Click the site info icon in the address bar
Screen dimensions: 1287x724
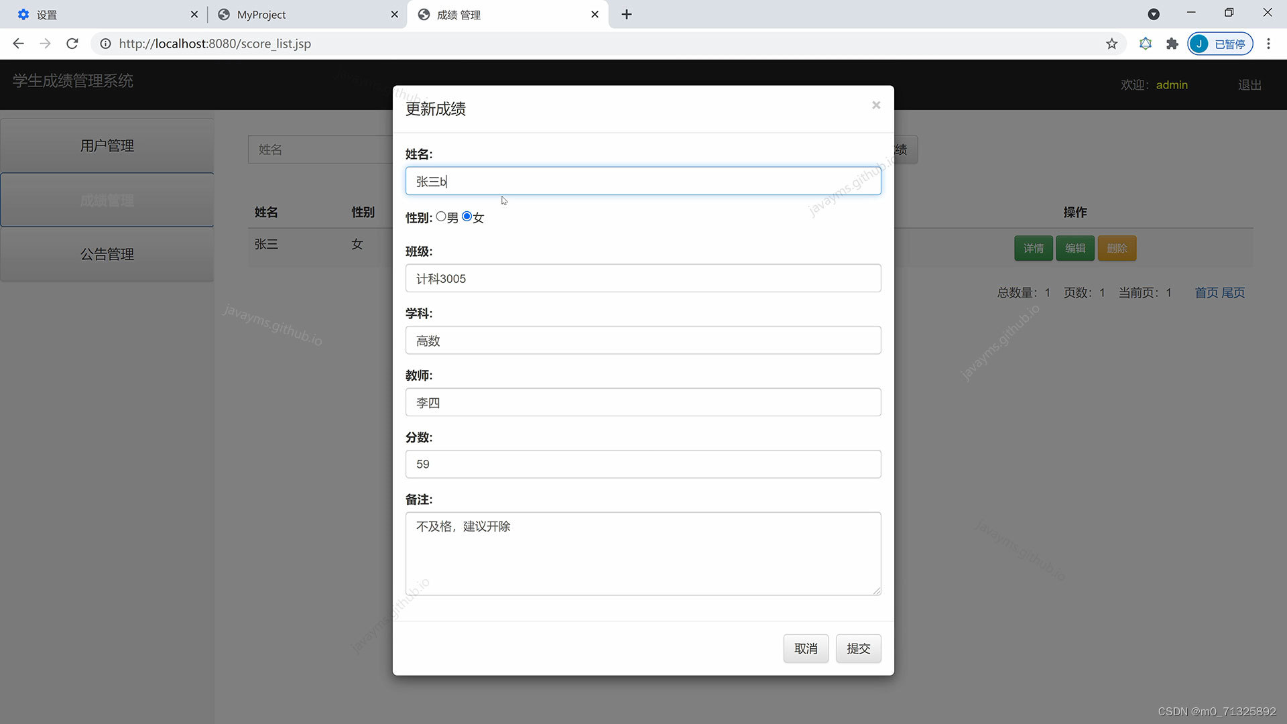click(105, 44)
